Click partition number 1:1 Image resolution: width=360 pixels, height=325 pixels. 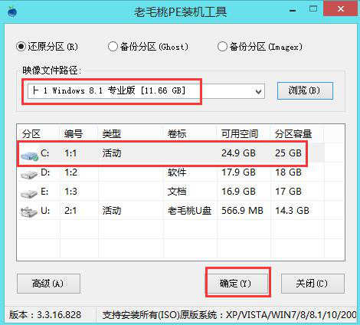coord(70,153)
